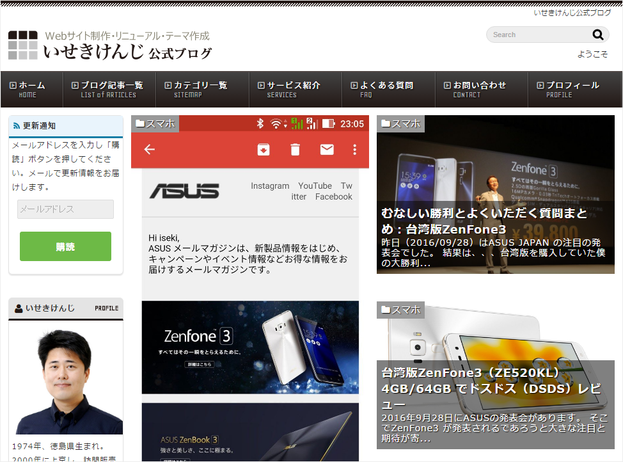The image size is (623, 462).
Task: Click the YouTube link in the email
Action: tap(315, 186)
